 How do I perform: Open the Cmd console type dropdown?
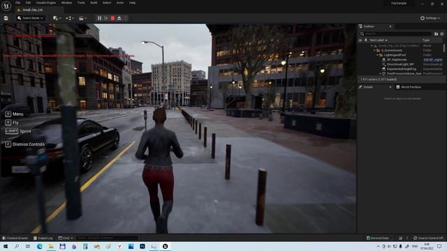coord(66,238)
